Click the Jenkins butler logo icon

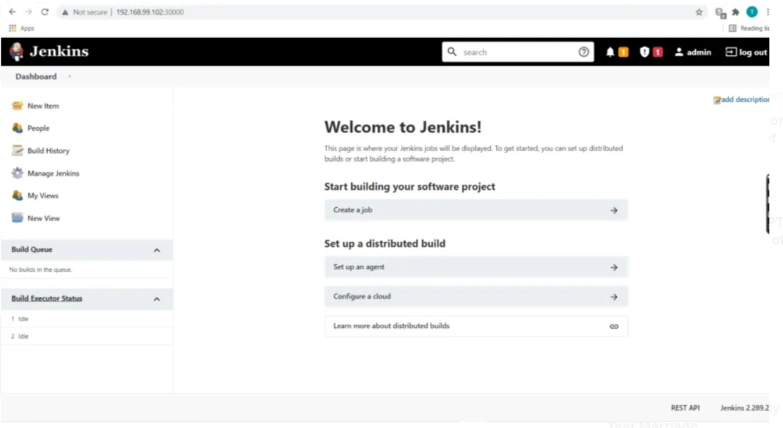click(x=16, y=51)
